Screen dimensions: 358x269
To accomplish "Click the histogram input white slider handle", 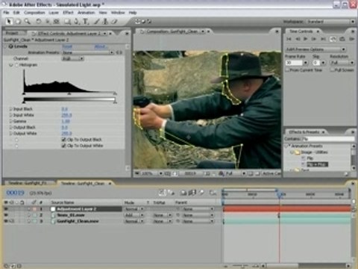I will [115, 93].
